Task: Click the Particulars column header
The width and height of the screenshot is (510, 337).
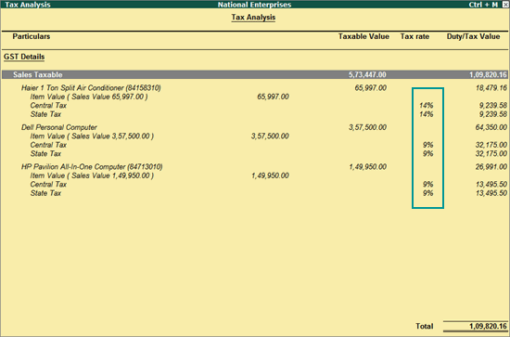Action: 32,36
